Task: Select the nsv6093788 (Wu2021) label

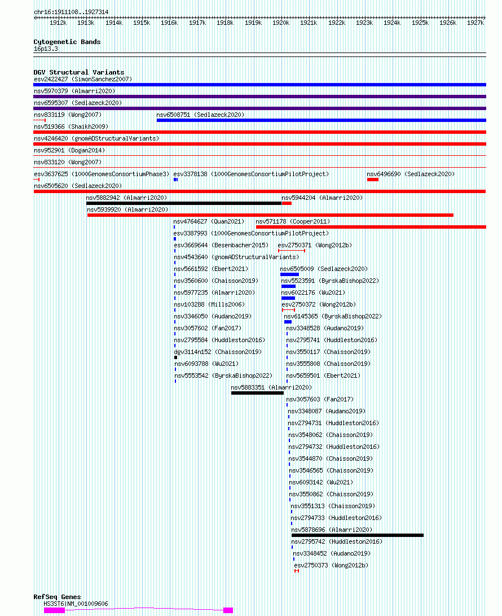Action: 206,364
